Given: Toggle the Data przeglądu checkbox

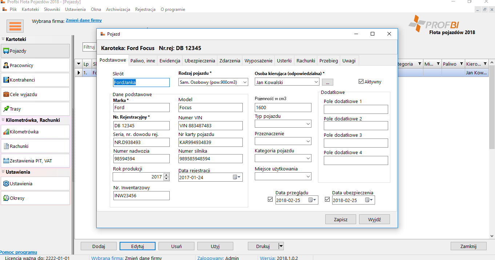Looking at the screenshot, I should coord(270,199).
